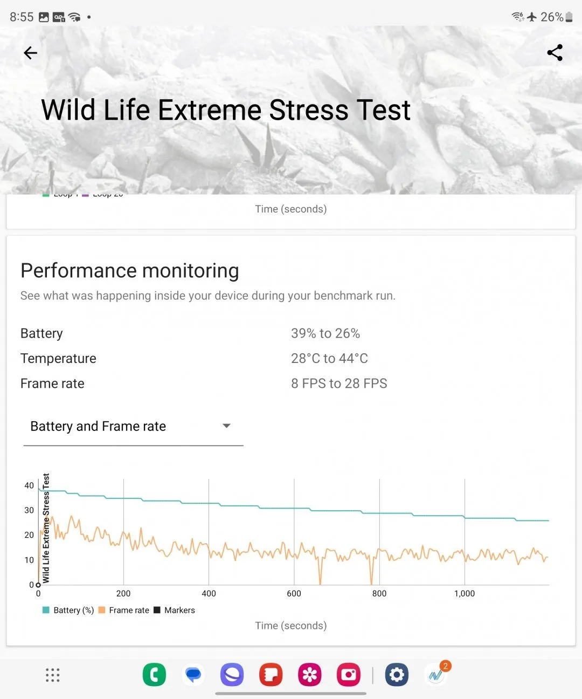Tap the Wild Life Extreme Stress Test title

pyautogui.click(x=226, y=110)
